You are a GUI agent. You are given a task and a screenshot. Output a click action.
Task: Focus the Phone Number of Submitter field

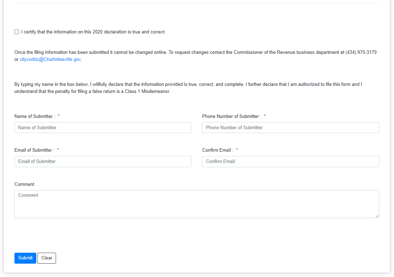click(x=290, y=127)
